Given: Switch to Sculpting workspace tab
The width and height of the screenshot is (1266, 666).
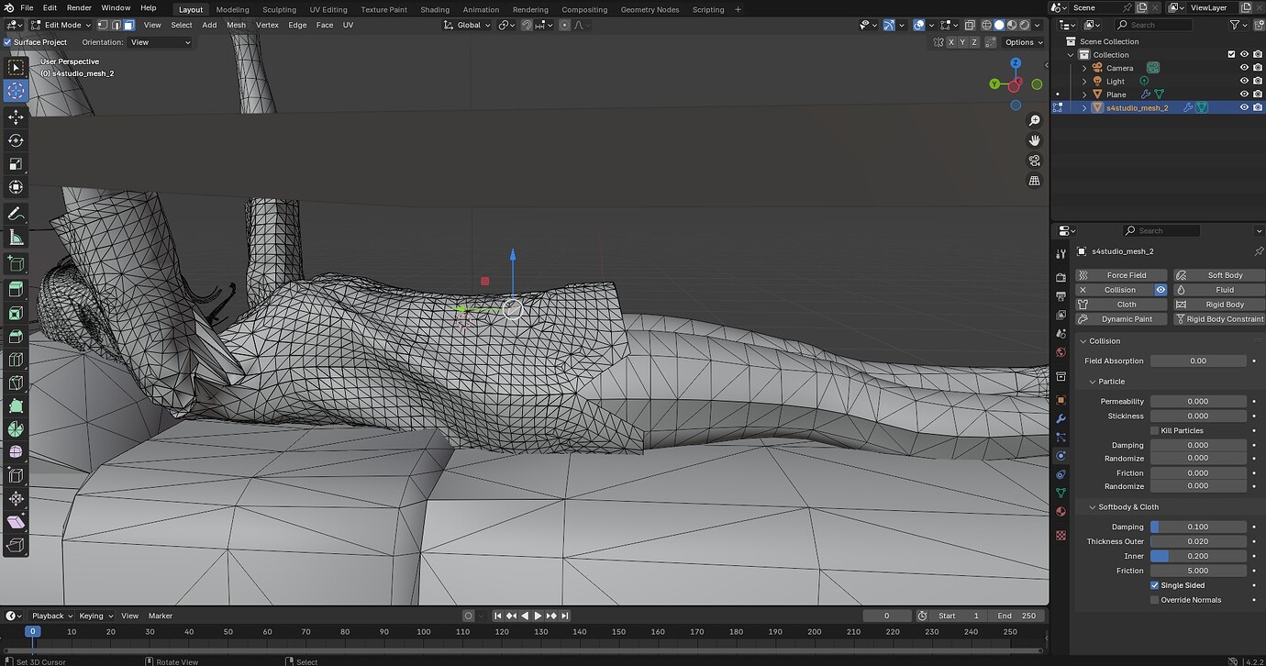Looking at the screenshot, I should 279,9.
